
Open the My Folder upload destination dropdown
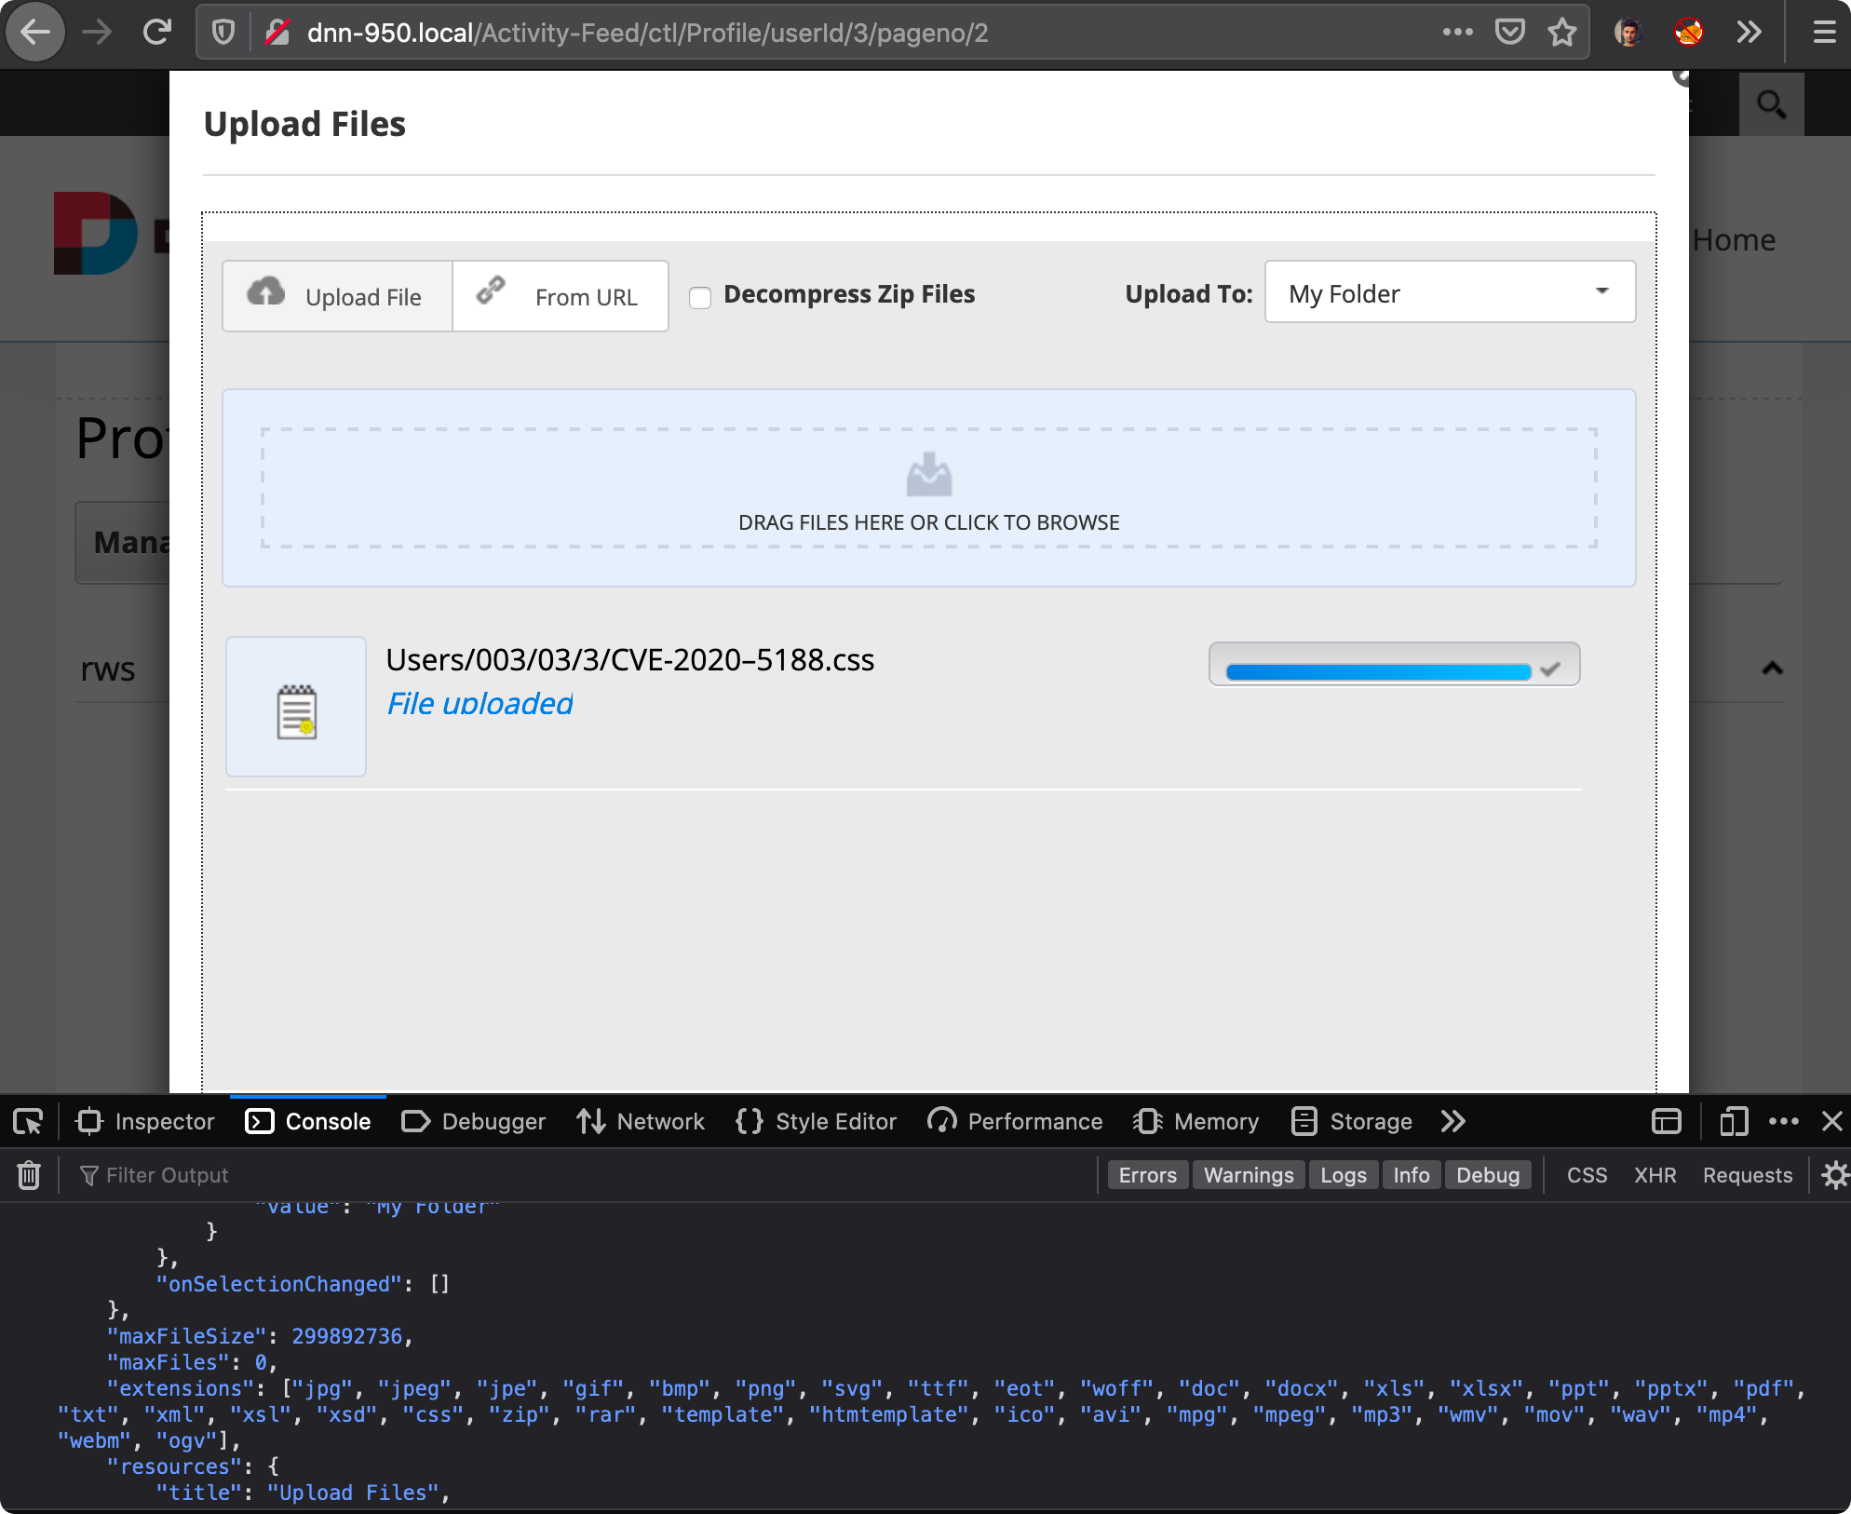(1449, 293)
